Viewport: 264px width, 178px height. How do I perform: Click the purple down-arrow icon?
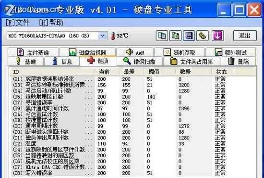click(x=218, y=36)
